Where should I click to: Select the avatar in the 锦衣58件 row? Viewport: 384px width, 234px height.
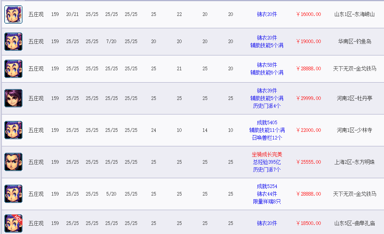[13, 69]
